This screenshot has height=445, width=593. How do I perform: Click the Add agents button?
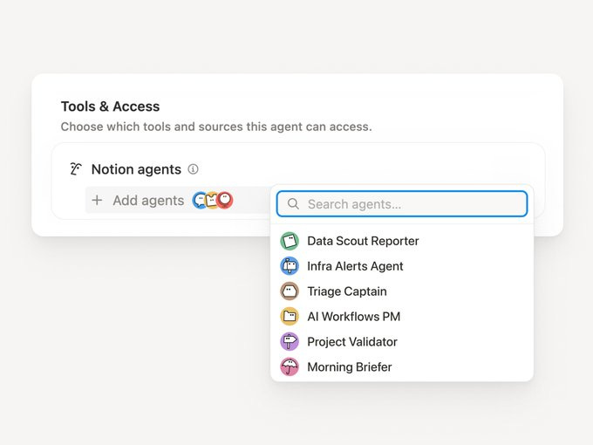click(x=178, y=200)
